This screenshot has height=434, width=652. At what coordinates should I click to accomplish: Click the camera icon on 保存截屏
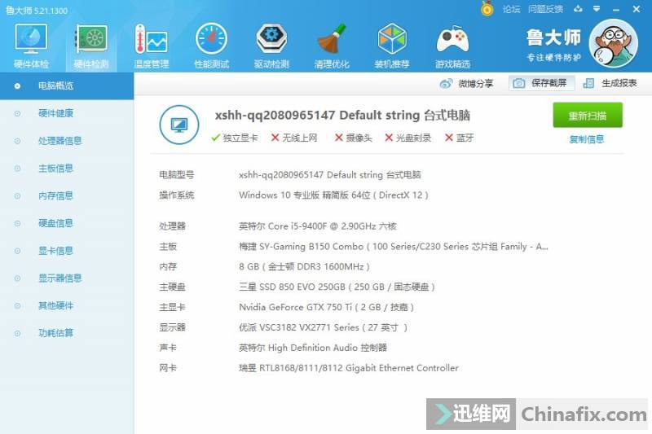tap(518, 84)
